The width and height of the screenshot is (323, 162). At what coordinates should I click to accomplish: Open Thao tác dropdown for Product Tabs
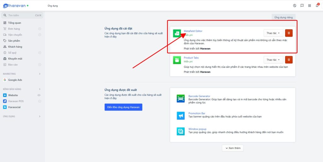coord(273,60)
